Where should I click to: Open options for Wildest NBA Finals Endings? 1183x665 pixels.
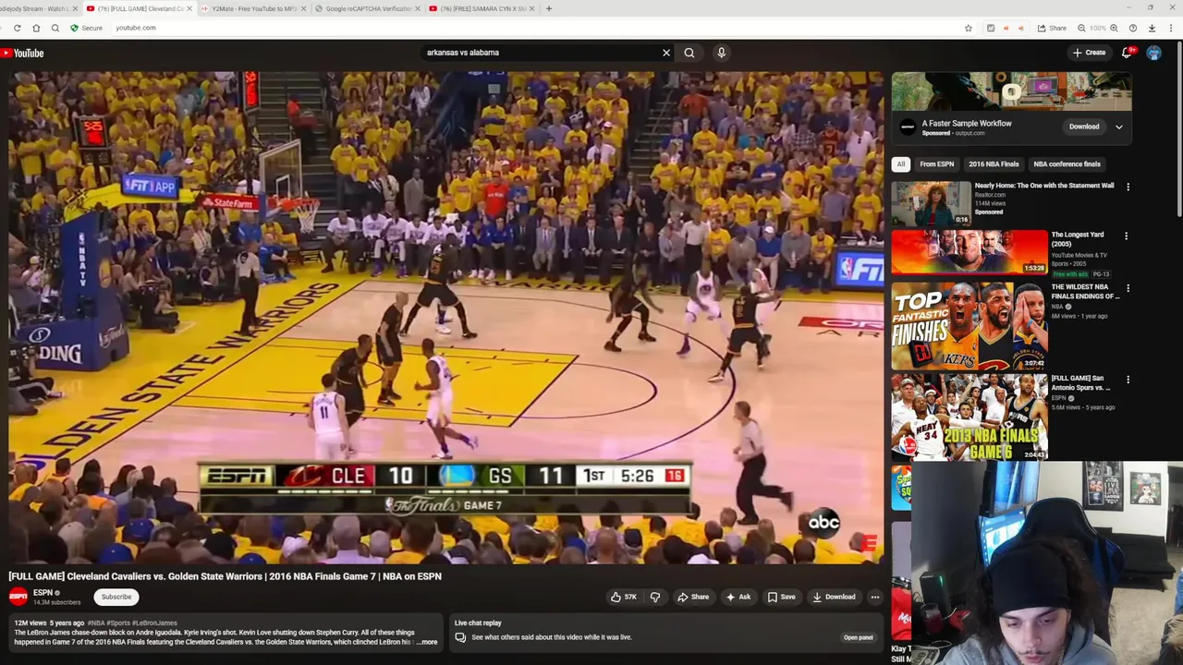tap(1128, 288)
